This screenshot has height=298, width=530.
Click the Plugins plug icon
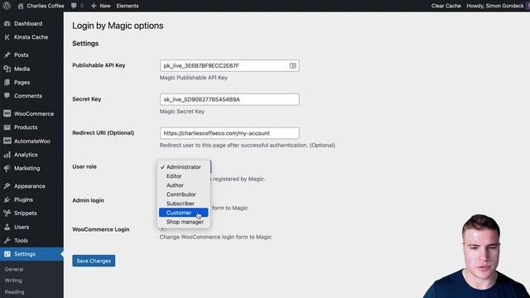pyautogui.click(x=7, y=199)
